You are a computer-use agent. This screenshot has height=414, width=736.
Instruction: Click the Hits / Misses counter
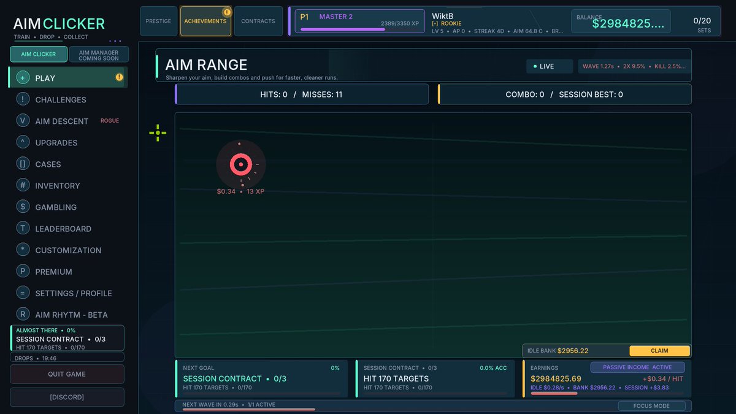302,94
